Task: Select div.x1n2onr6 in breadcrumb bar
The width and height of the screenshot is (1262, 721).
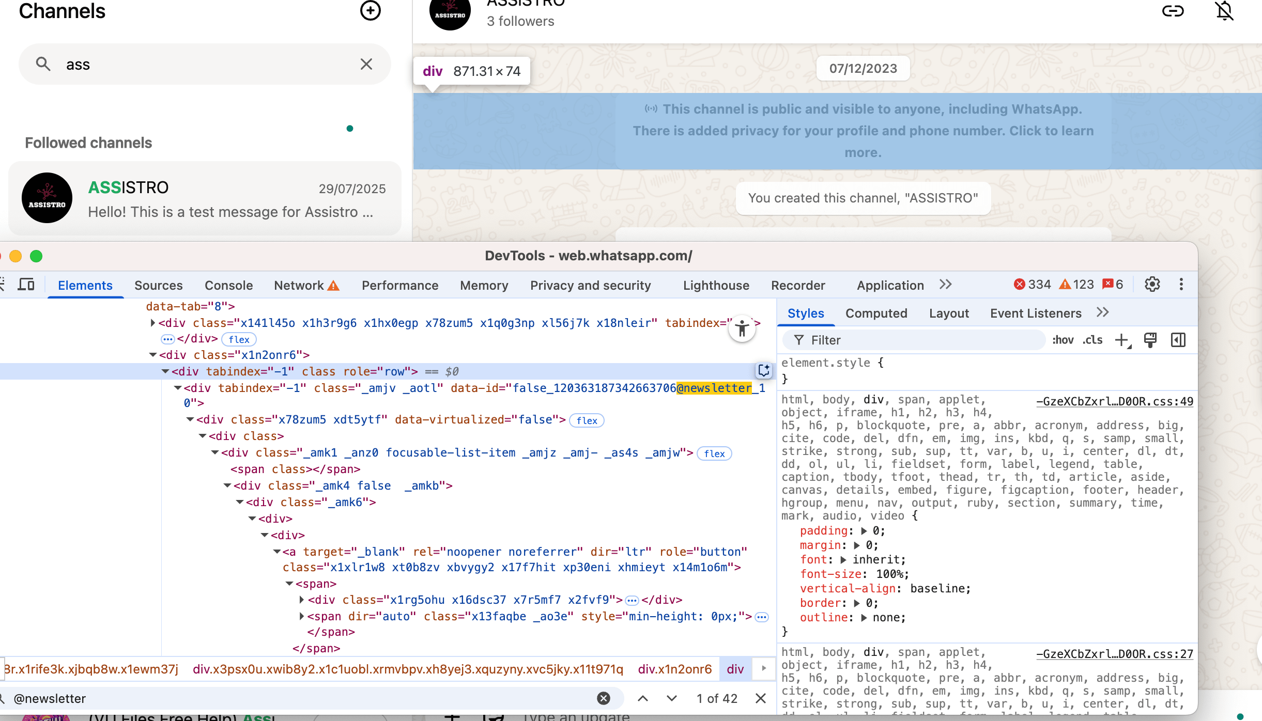Action: pyautogui.click(x=675, y=669)
